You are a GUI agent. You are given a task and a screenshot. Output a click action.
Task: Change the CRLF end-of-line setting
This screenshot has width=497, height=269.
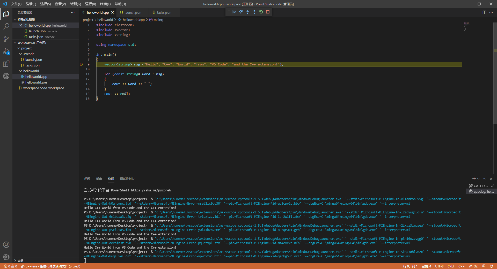coord(451,266)
